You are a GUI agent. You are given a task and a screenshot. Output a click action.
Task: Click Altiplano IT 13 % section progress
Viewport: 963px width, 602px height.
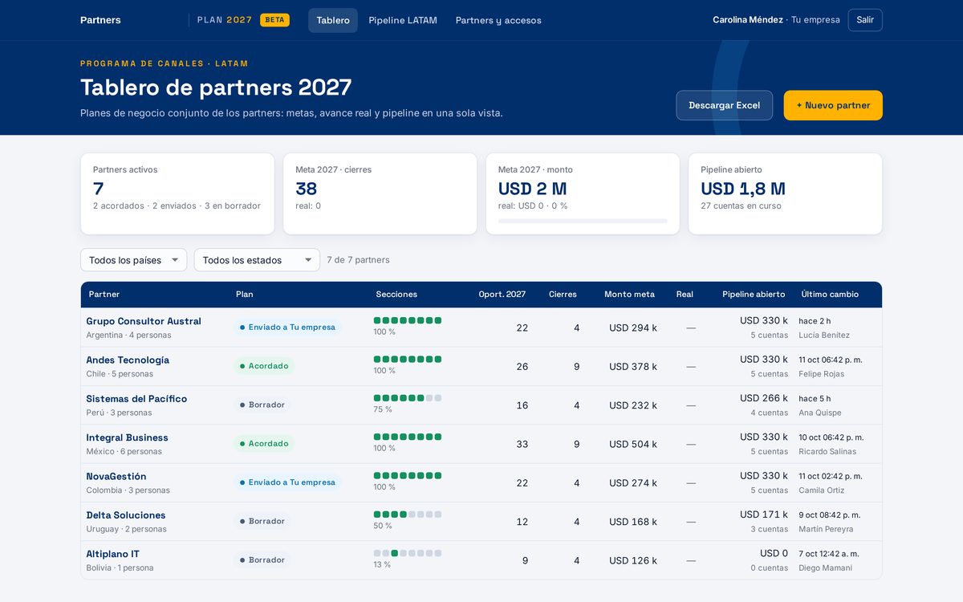(x=408, y=558)
